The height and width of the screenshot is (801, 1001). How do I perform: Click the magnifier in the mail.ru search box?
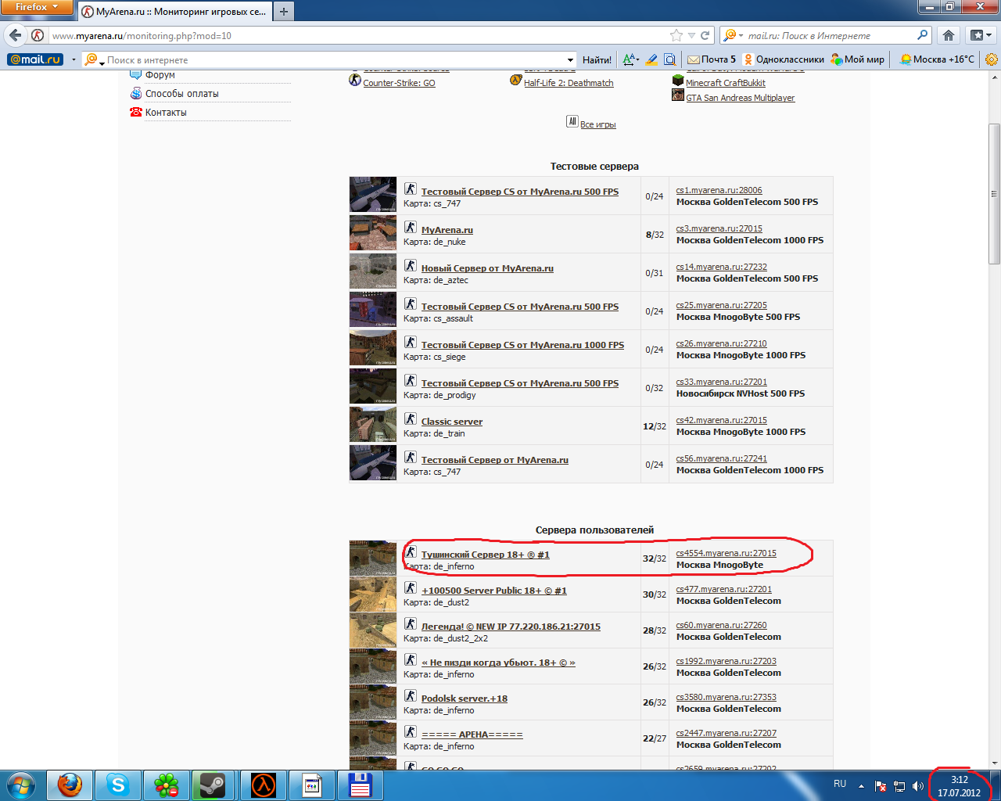tap(923, 35)
